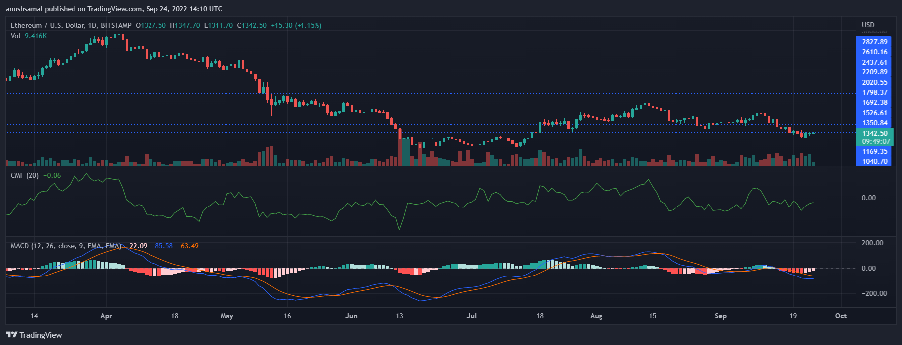Click the 'Sep' label on the time axis
The image size is (902, 345).
(720, 316)
